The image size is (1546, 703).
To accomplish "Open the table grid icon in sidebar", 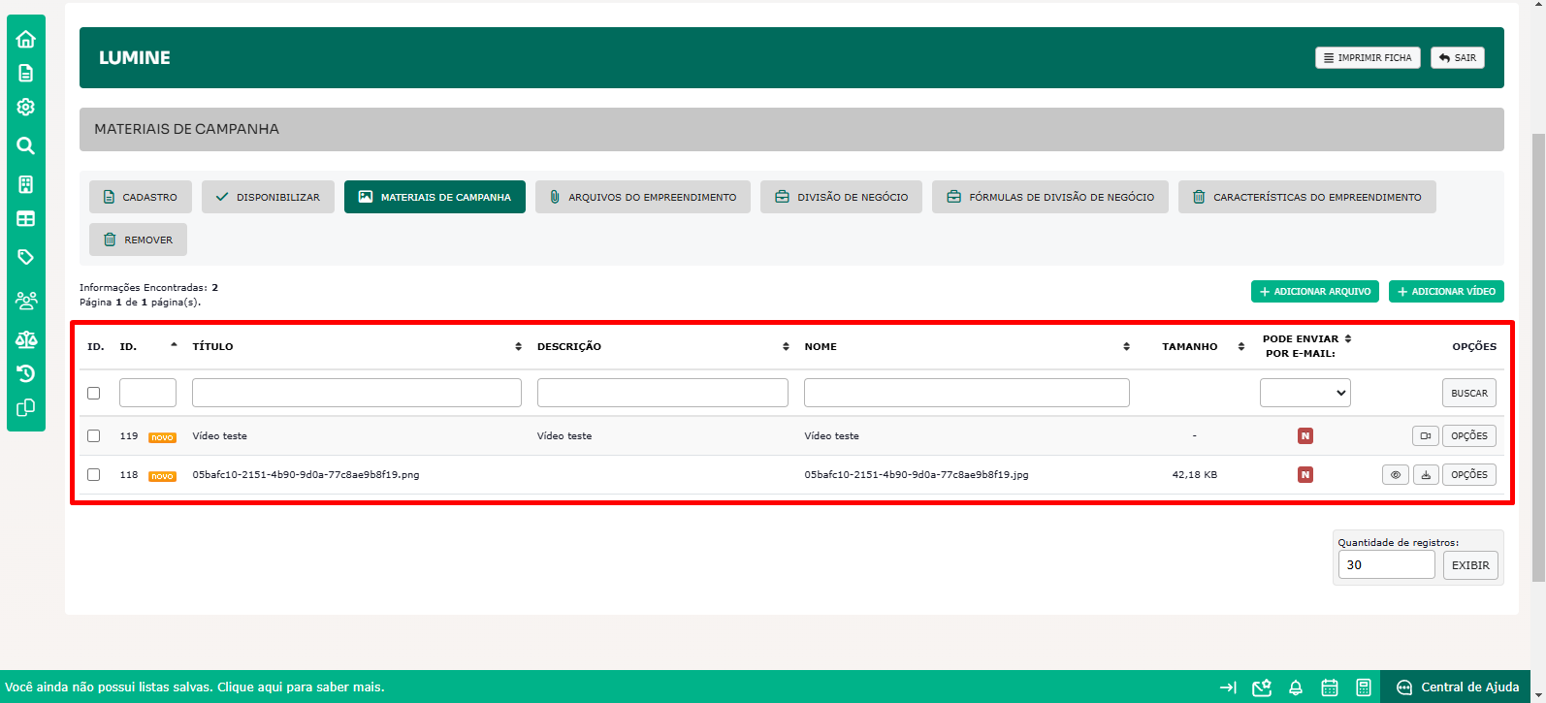I will click(26, 219).
